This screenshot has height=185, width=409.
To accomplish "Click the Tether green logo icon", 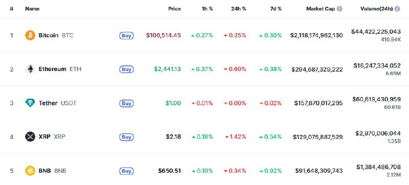I will (x=30, y=103).
